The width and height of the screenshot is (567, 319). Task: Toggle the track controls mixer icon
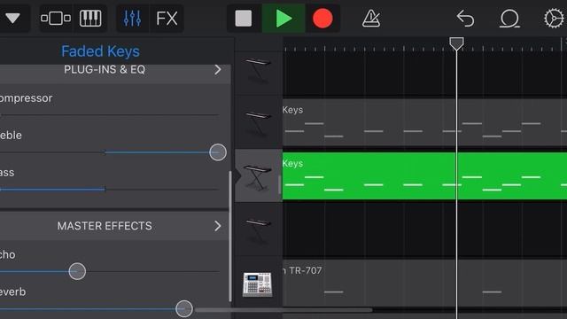(132, 18)
